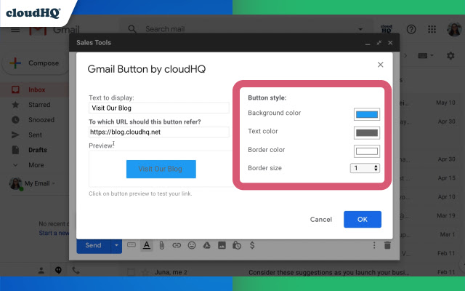
Task: Toggle formatting options icon in compose toolbar
Action: [147, 245]
